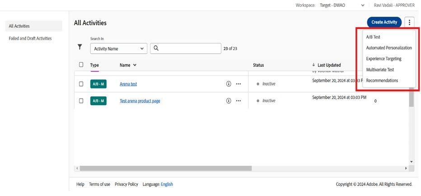Click info icon for Arena test

(229, 84)
